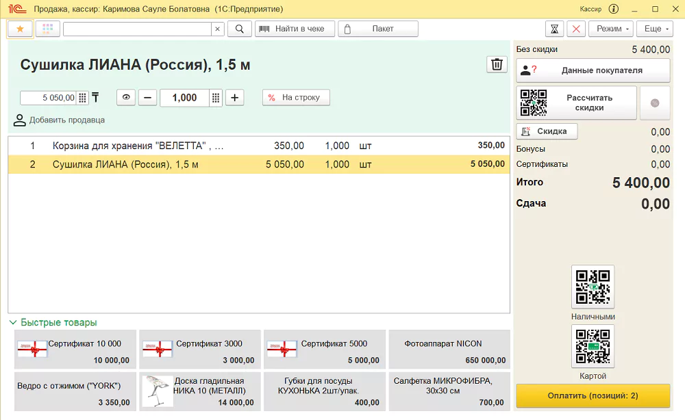
Task: Decrease quantity with the minus button
Action: [148, 98]
